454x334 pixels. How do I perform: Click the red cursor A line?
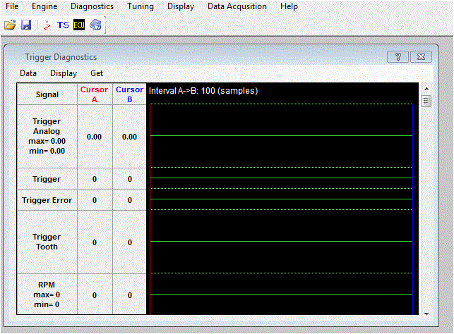150,209
